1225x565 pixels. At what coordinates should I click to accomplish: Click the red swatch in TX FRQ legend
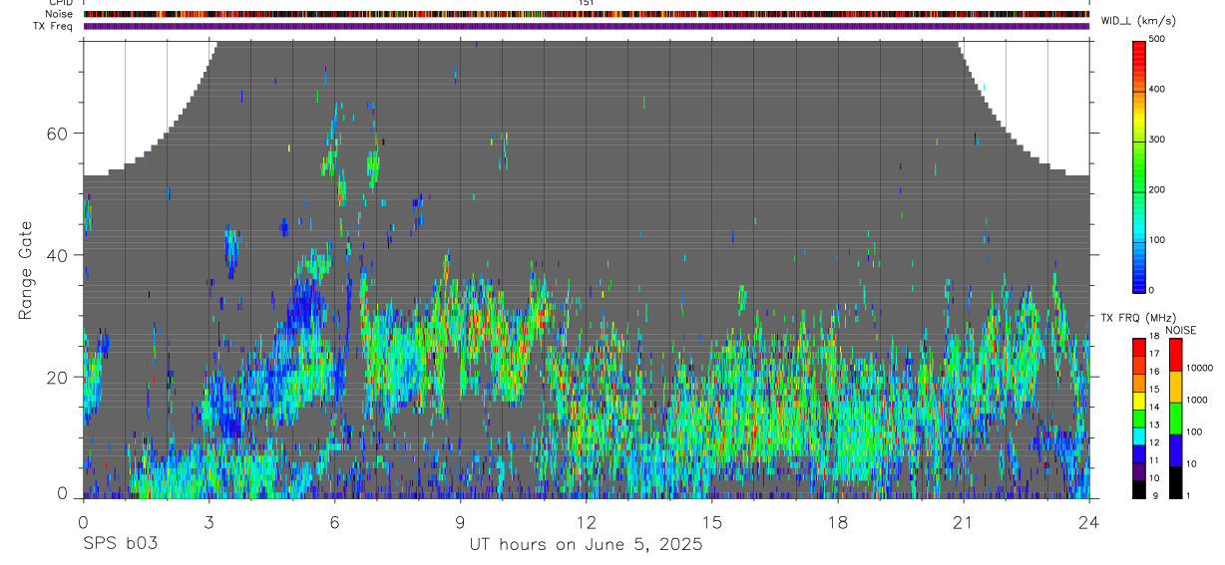click(x=1139, y=348)
